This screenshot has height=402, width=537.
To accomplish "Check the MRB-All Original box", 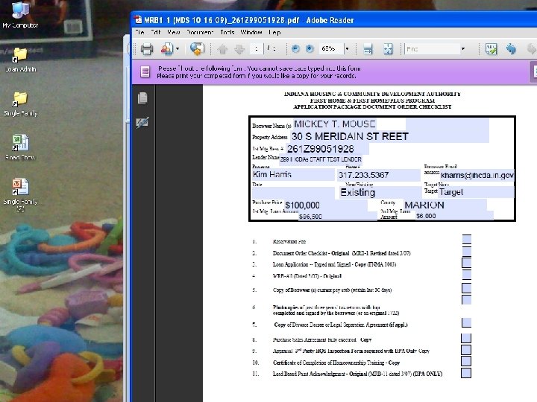I will (466, 275).
